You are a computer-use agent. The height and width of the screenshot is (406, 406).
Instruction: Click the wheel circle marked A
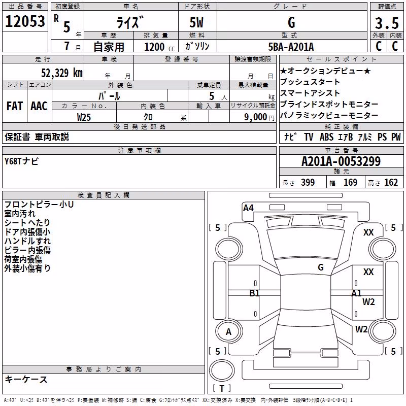click(x=229, y=331)
